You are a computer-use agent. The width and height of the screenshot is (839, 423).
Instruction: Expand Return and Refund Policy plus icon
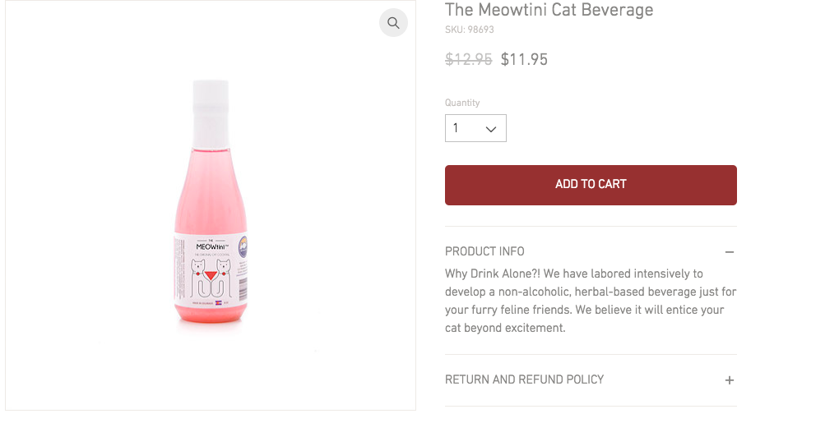[x=730, y=380]
